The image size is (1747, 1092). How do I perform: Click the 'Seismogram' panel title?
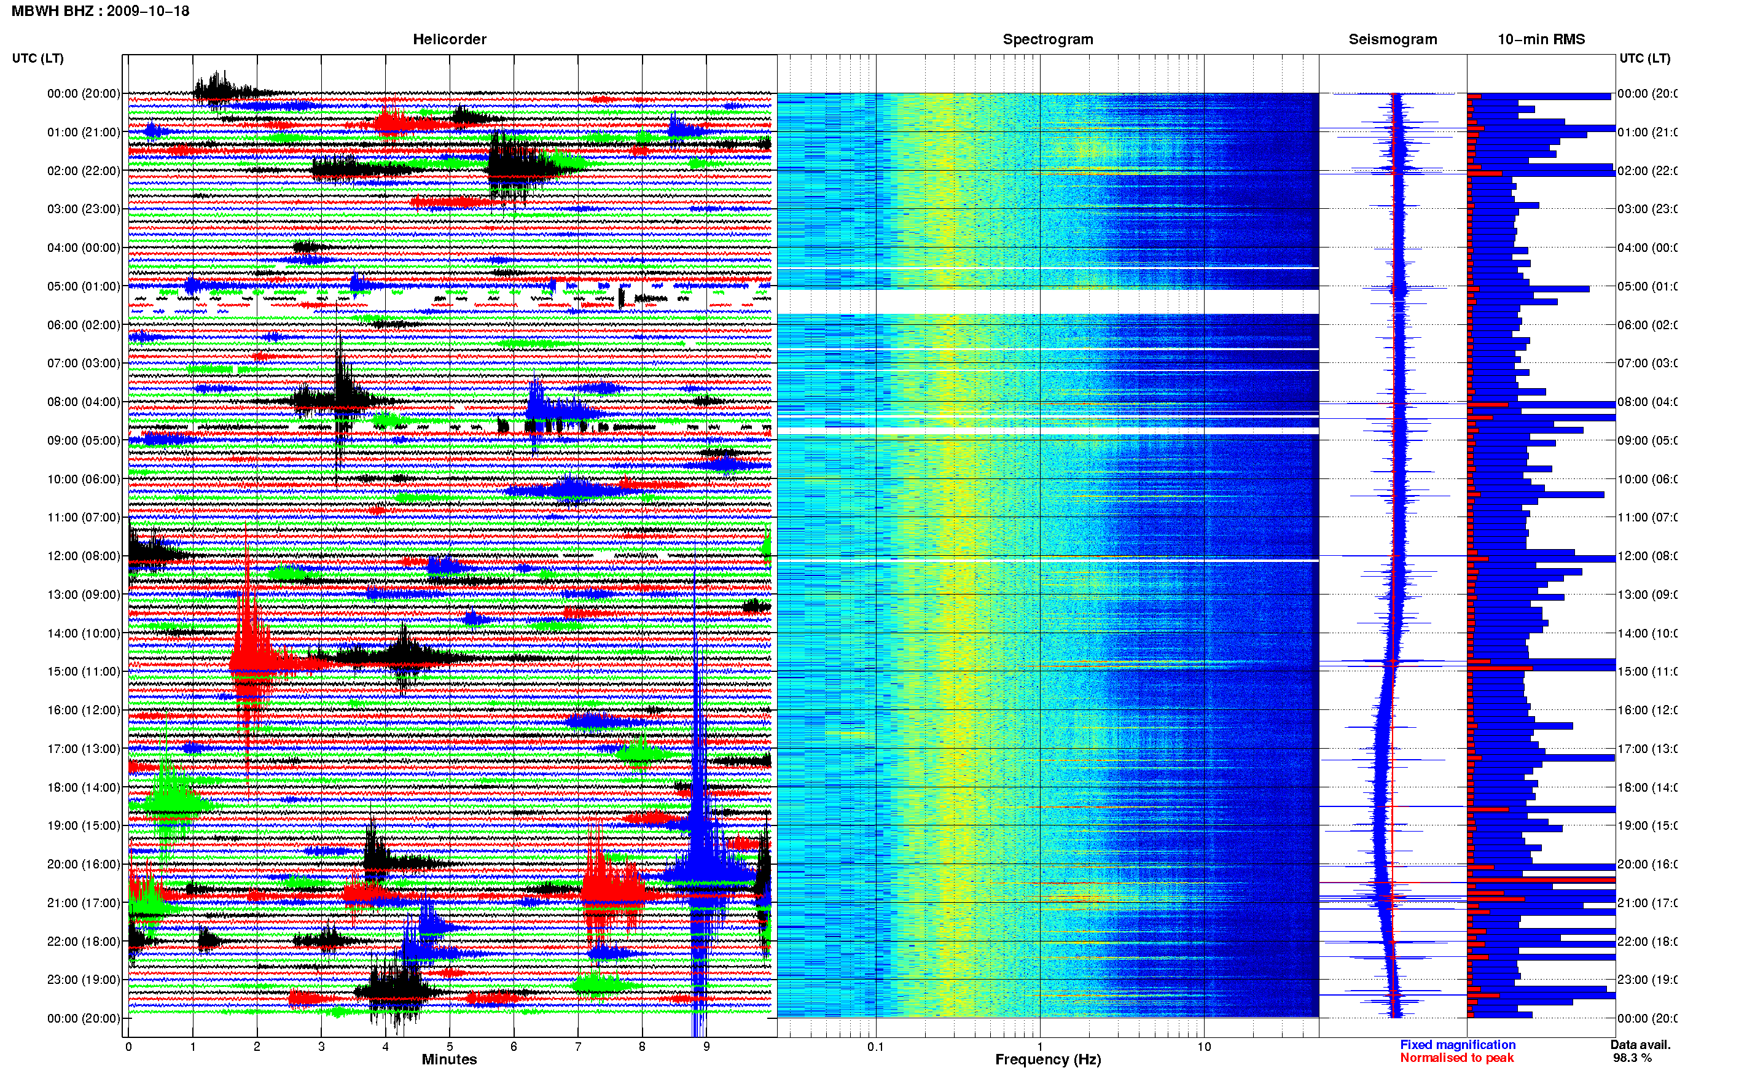pos(1393,39)
